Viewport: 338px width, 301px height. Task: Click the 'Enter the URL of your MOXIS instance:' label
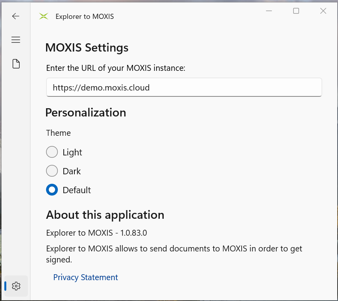pos(116,68)
